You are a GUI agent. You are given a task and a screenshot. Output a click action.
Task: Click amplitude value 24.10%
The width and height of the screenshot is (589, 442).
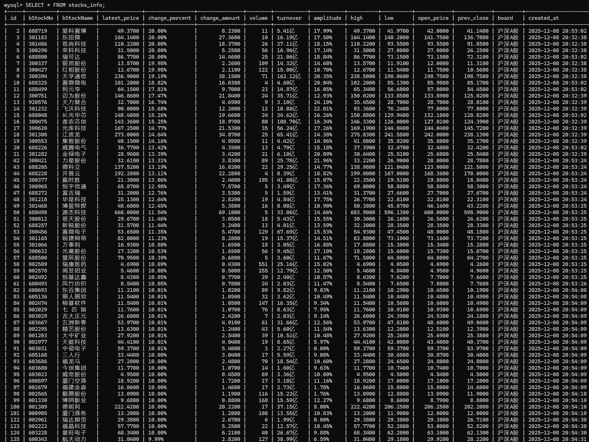(x=323, y=102)
